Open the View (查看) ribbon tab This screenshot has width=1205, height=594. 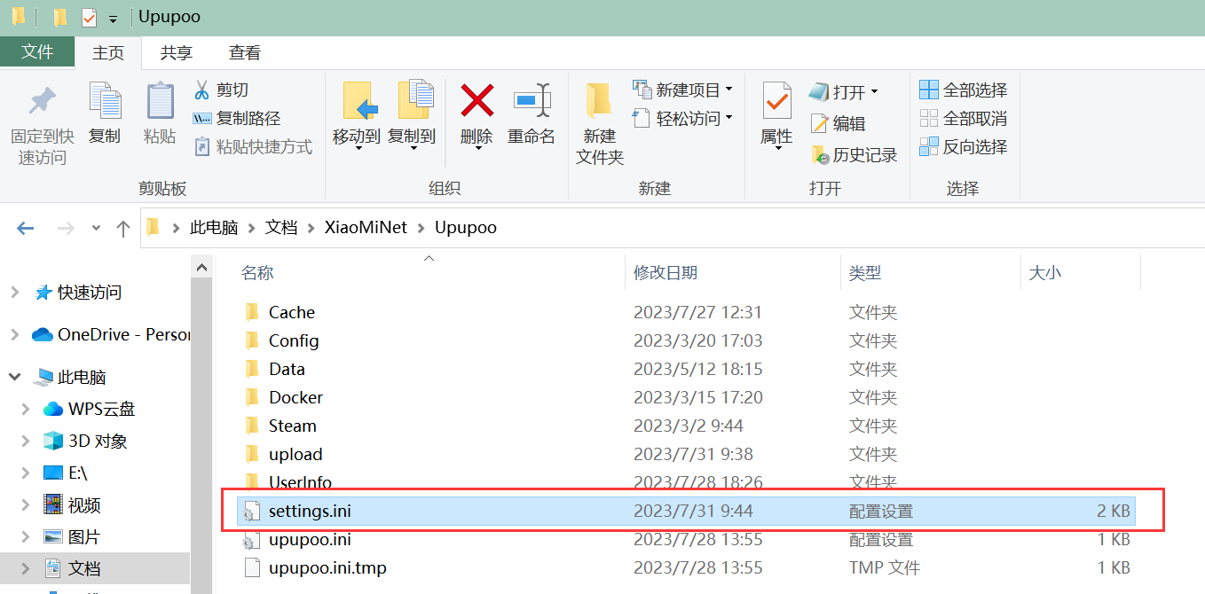click(245, 53)
